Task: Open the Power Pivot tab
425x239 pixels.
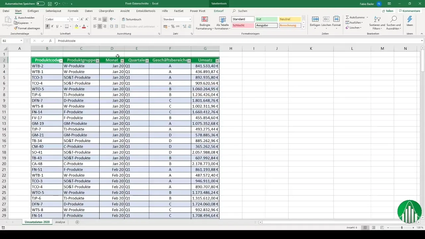Action: 198,11
